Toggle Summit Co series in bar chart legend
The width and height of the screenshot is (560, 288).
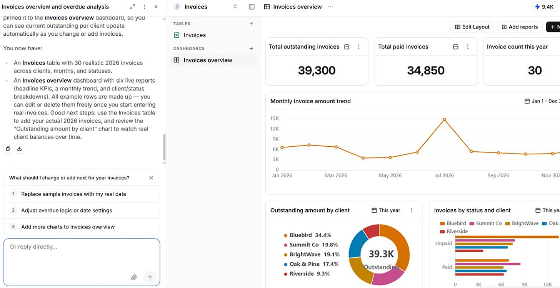point(485,223)
